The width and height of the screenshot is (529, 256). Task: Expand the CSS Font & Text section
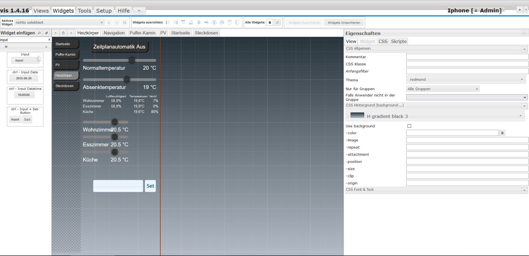coord(524,190)
